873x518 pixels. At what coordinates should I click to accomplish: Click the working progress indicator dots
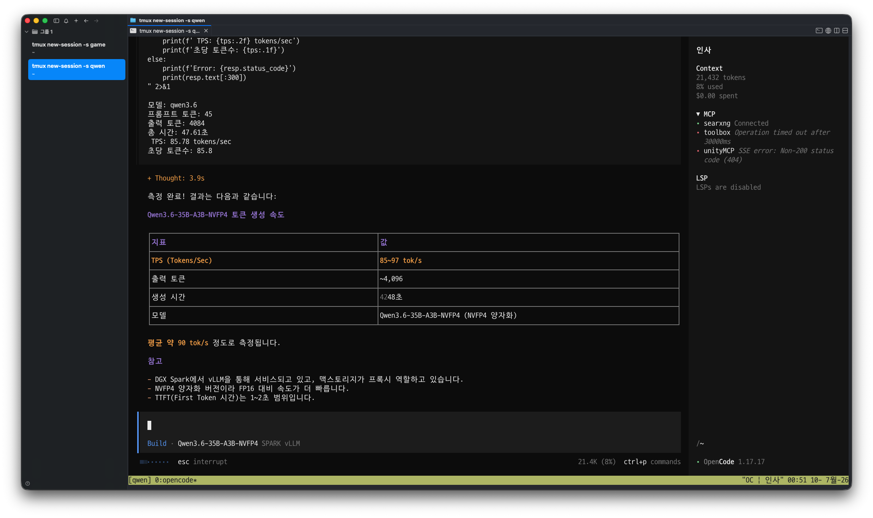(154, 462)
